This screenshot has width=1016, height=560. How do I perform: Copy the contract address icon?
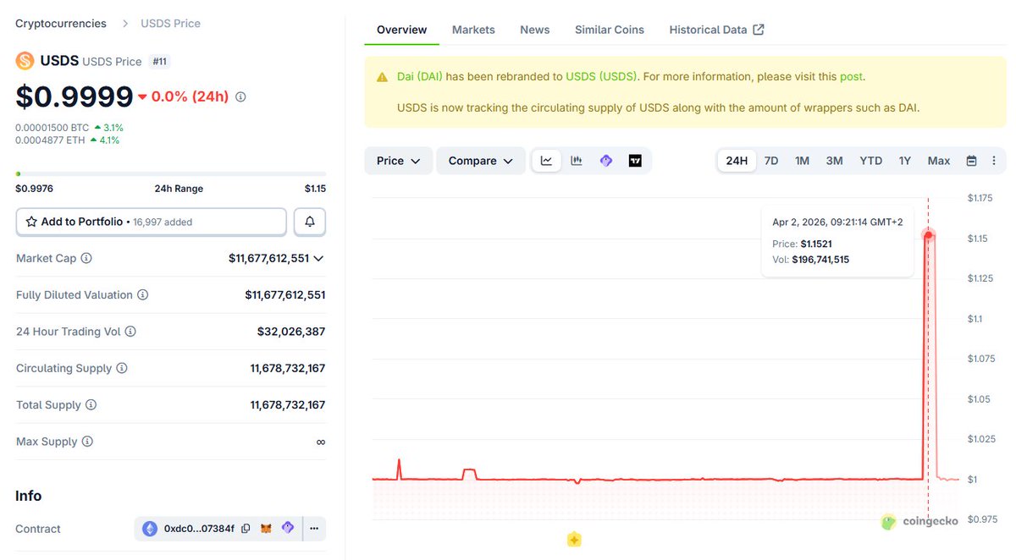(246, 529)
